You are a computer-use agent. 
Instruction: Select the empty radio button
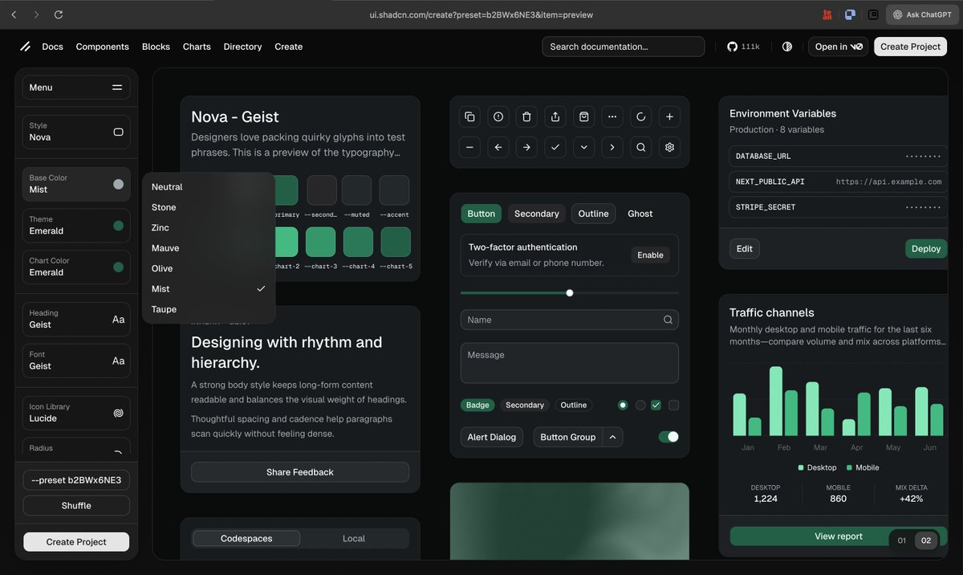(640, 405)
